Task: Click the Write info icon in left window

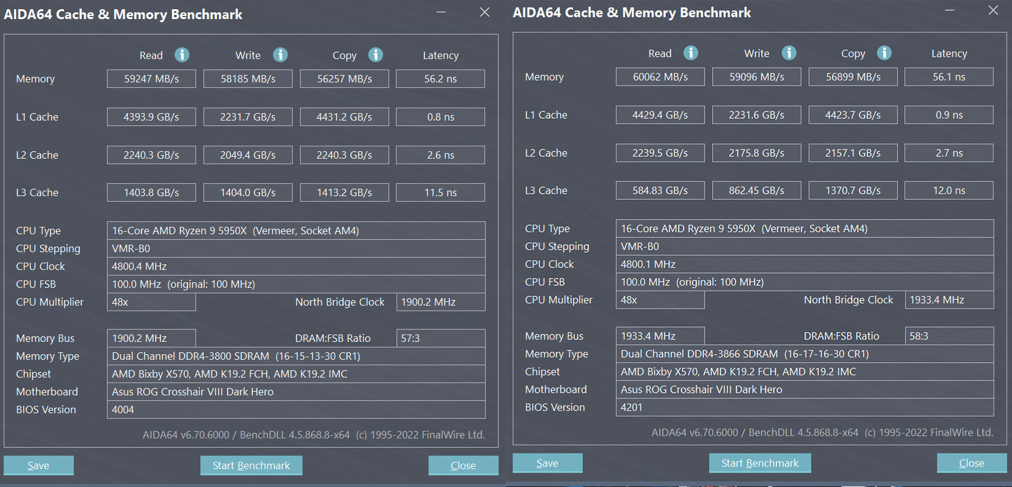Action: tap(280, 55)
